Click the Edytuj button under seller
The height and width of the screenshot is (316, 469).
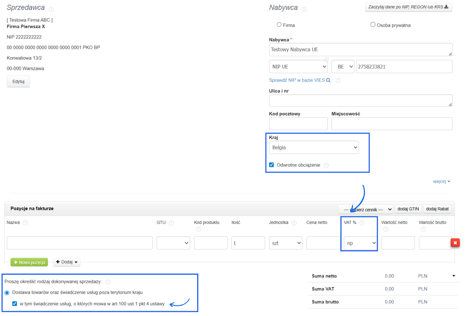coord(18,81)
